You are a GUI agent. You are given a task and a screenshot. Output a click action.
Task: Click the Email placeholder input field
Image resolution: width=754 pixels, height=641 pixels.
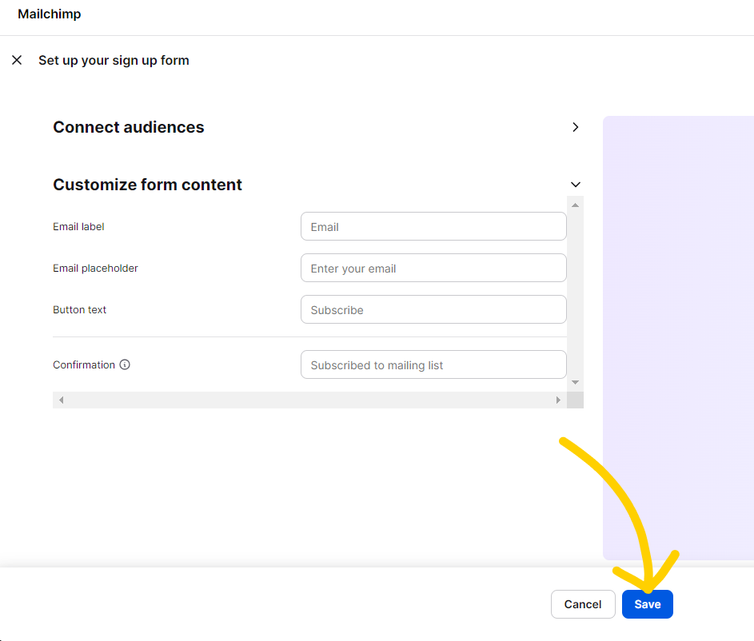433,268
